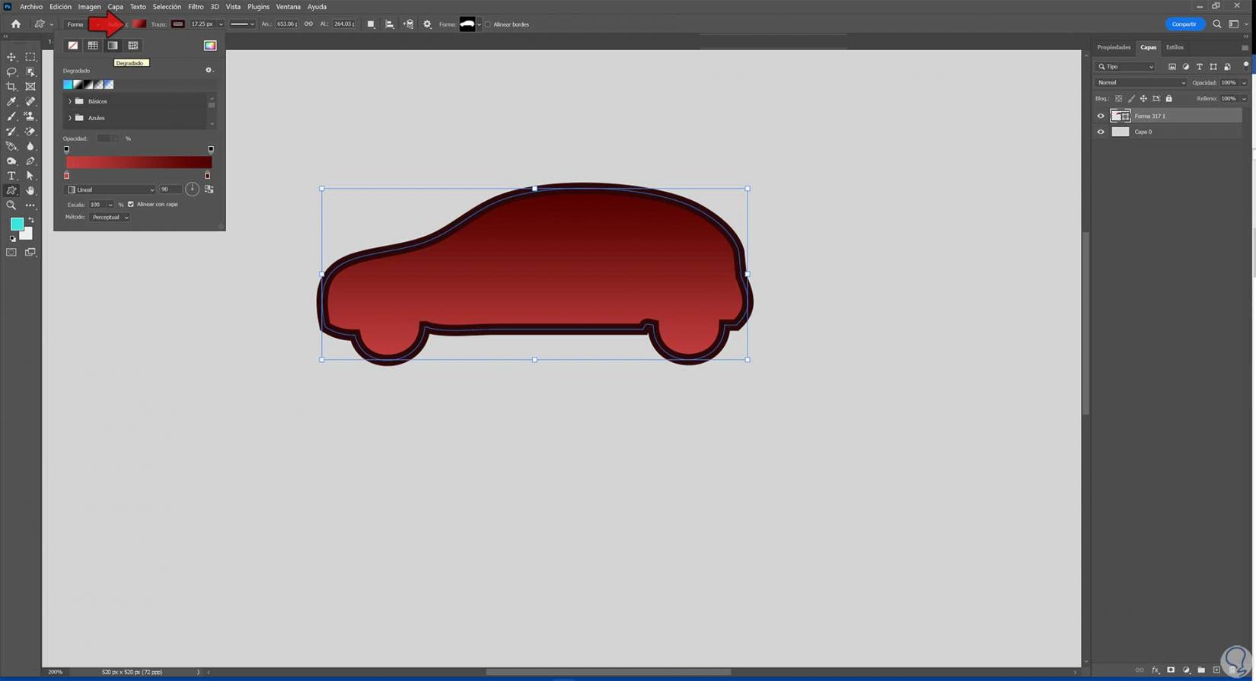The width and height of the screenshot is (1256, 681).
Task: Click the turquoise foreground color swatch
Action: [16, 224]
